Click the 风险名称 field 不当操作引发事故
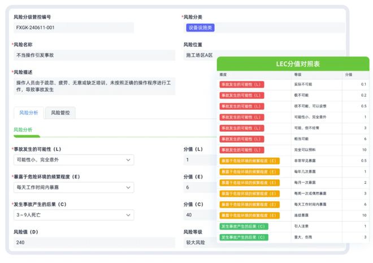 tap(94, 55)
